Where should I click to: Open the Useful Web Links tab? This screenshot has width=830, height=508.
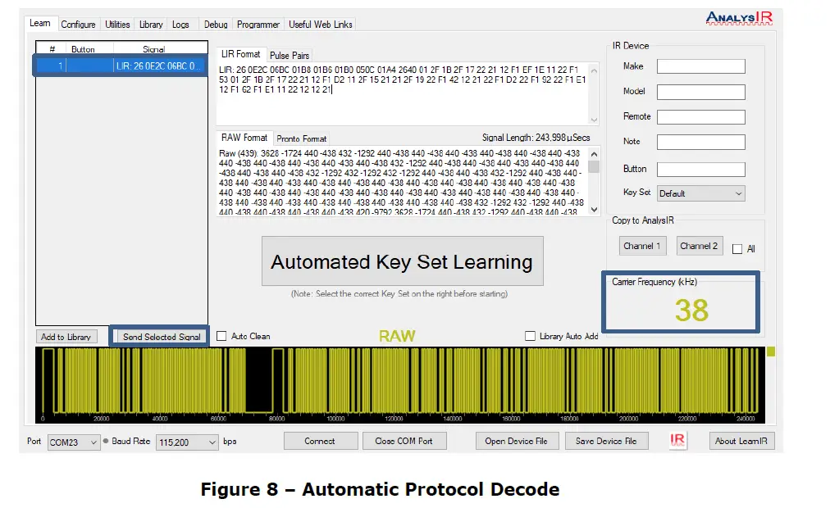pos(320,24)
